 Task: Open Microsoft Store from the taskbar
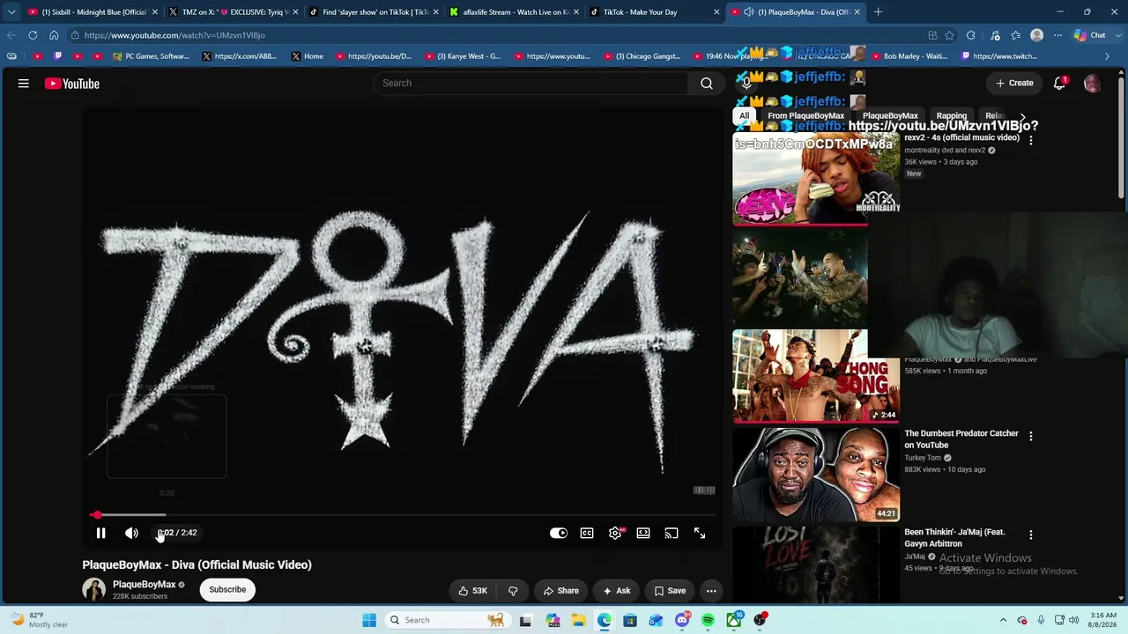(630, 620)
